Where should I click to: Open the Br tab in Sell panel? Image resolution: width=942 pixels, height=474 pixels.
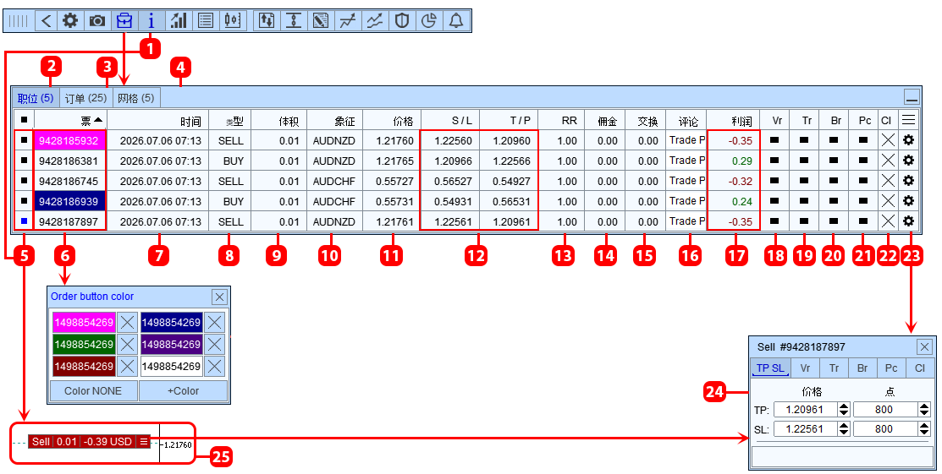tap(862, 368)
